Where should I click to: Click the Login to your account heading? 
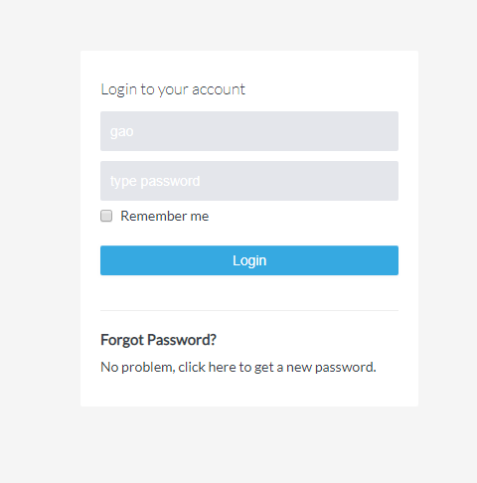pyautogui.click(x=173, y=89)
